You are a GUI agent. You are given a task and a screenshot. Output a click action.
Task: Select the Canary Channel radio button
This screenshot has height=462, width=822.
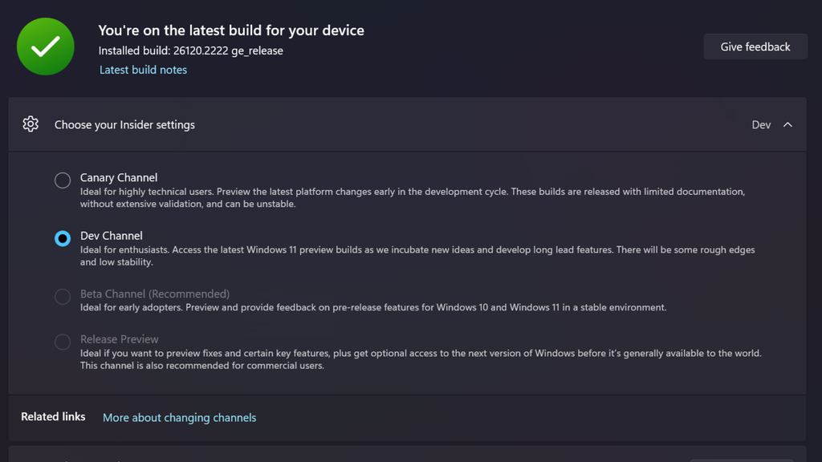[63, 180]
